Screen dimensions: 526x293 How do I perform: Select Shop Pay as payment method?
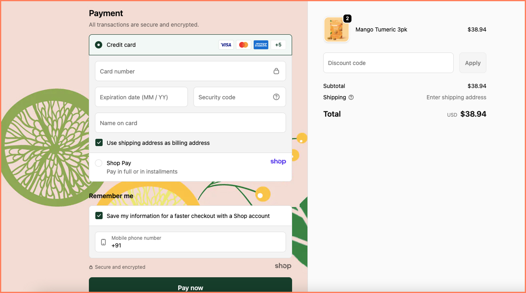(98, 163)
